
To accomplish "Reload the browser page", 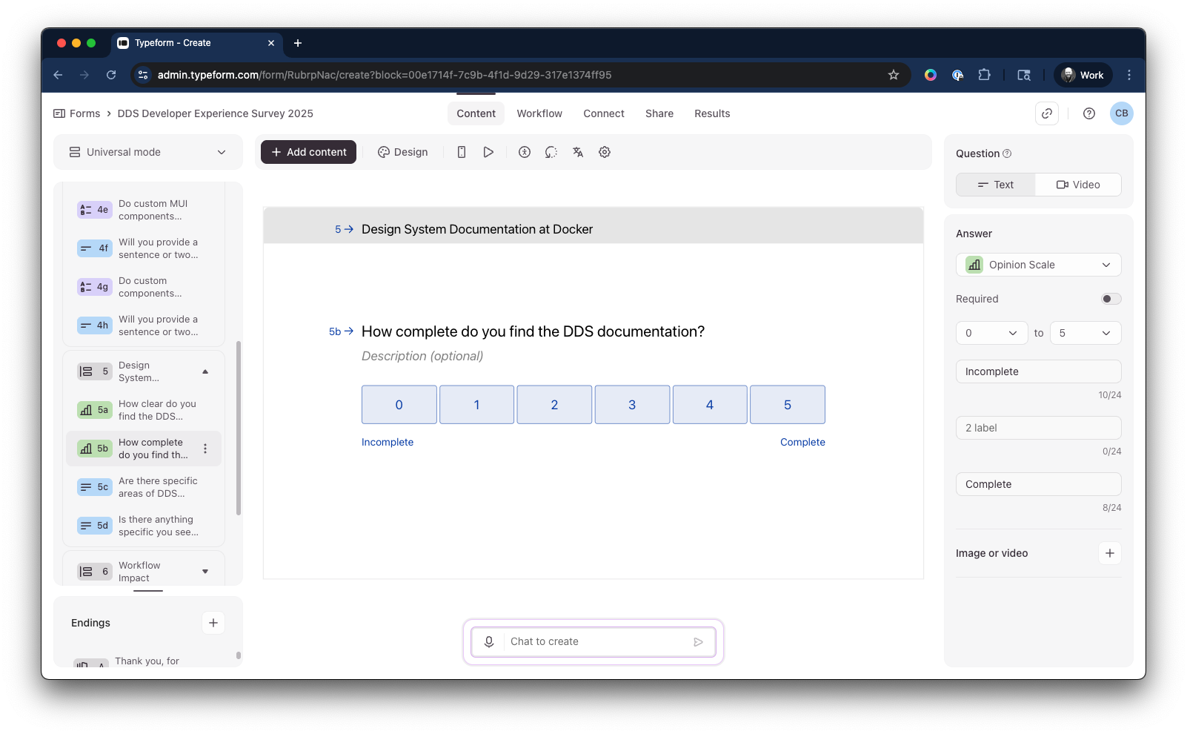I will pyautogui.click(x=111, y=75).
